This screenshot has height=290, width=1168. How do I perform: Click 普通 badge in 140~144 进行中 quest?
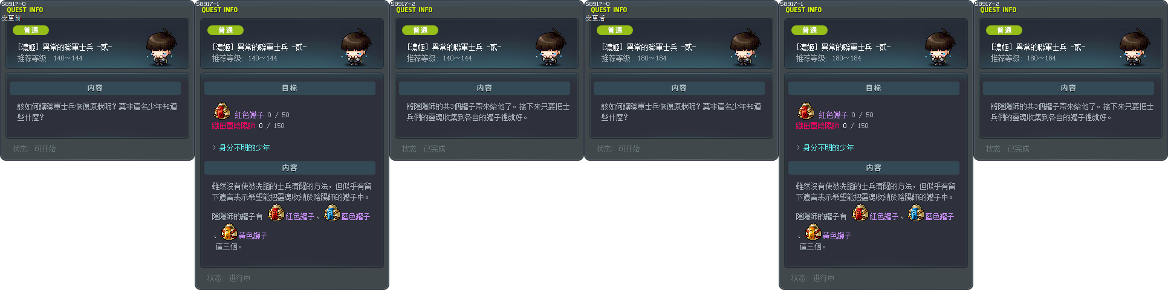pos(225,30)
